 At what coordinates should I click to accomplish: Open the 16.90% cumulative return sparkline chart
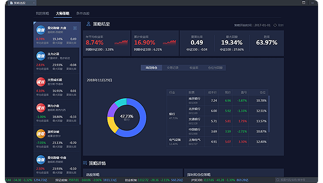169,43
